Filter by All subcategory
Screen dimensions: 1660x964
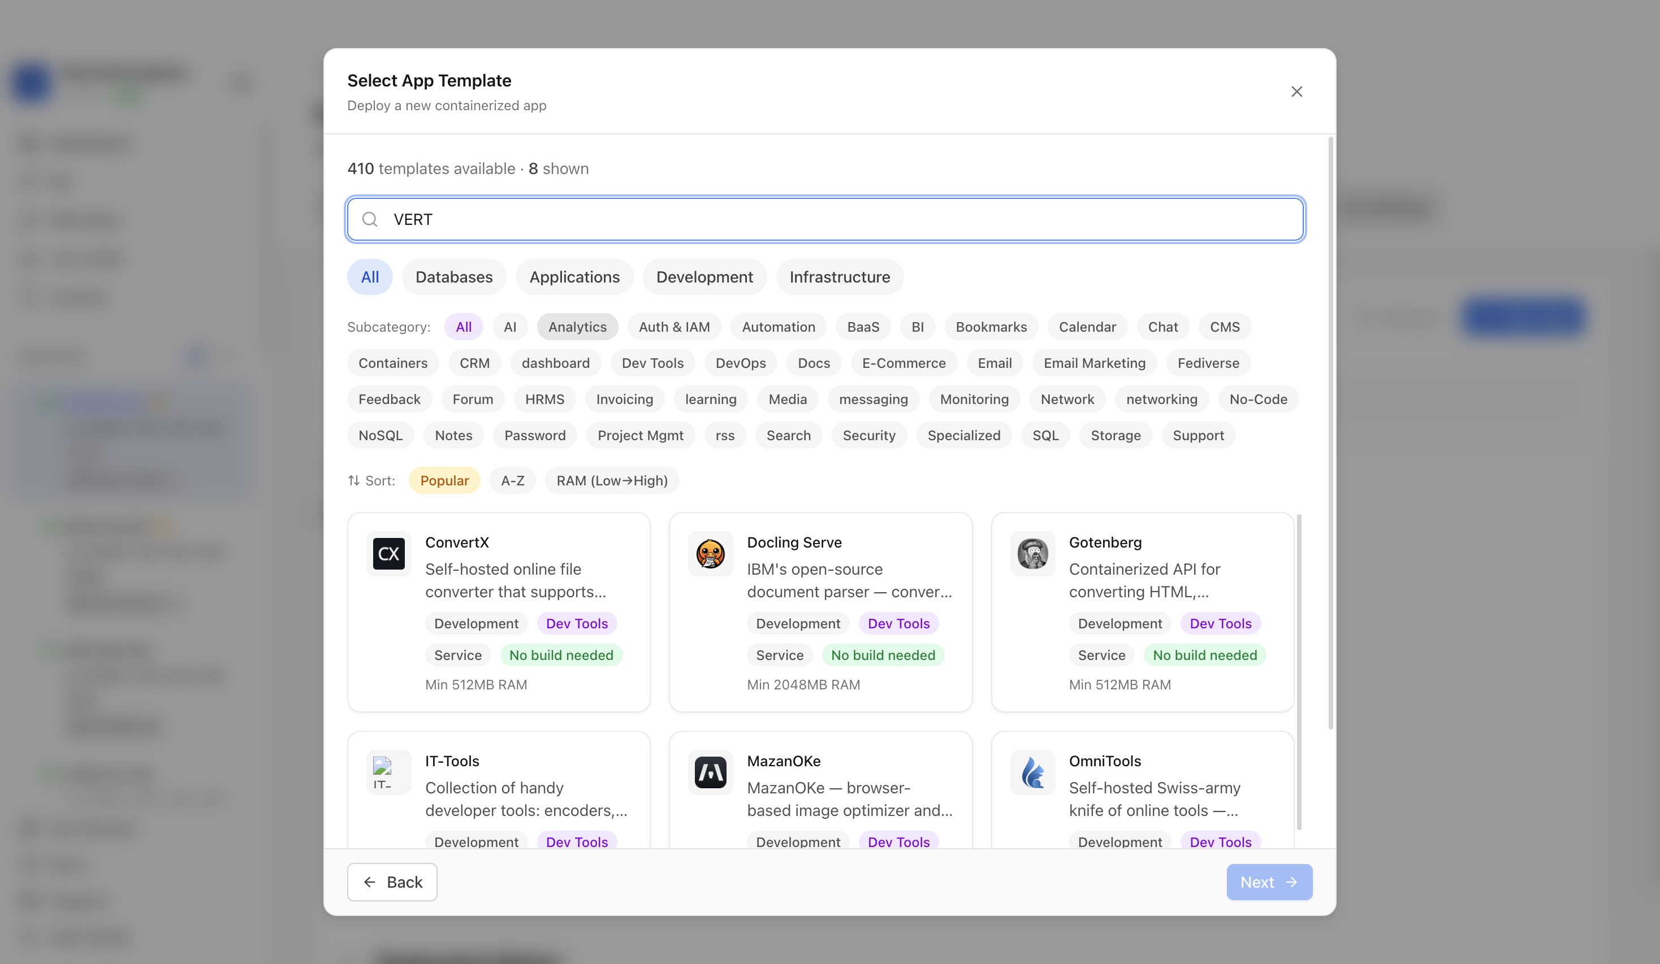[464, 327]
